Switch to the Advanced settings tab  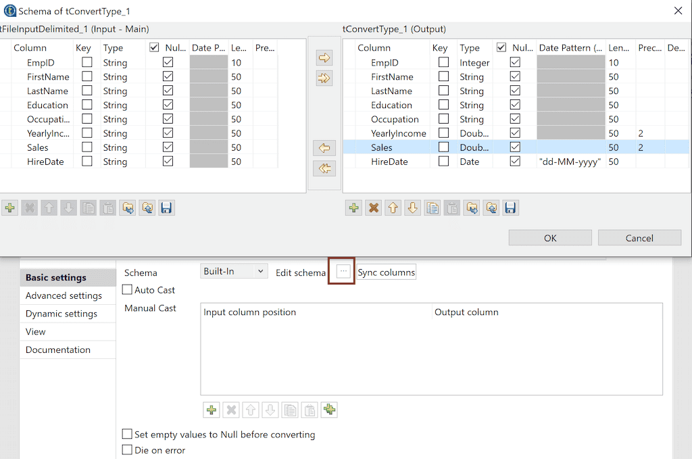64,295
